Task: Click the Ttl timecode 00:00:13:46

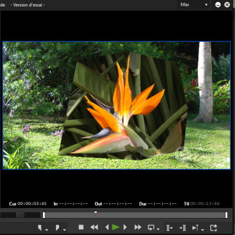Action: point(205,204)
